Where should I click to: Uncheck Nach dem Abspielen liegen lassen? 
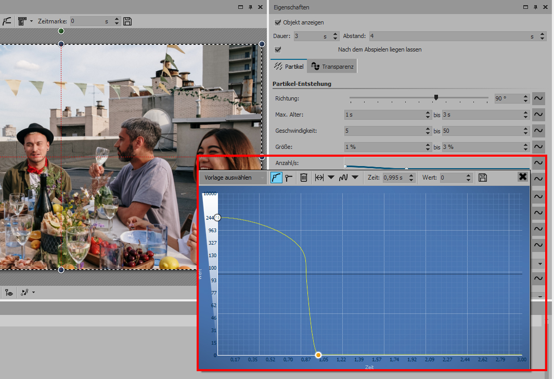click(x=278, y=49)
